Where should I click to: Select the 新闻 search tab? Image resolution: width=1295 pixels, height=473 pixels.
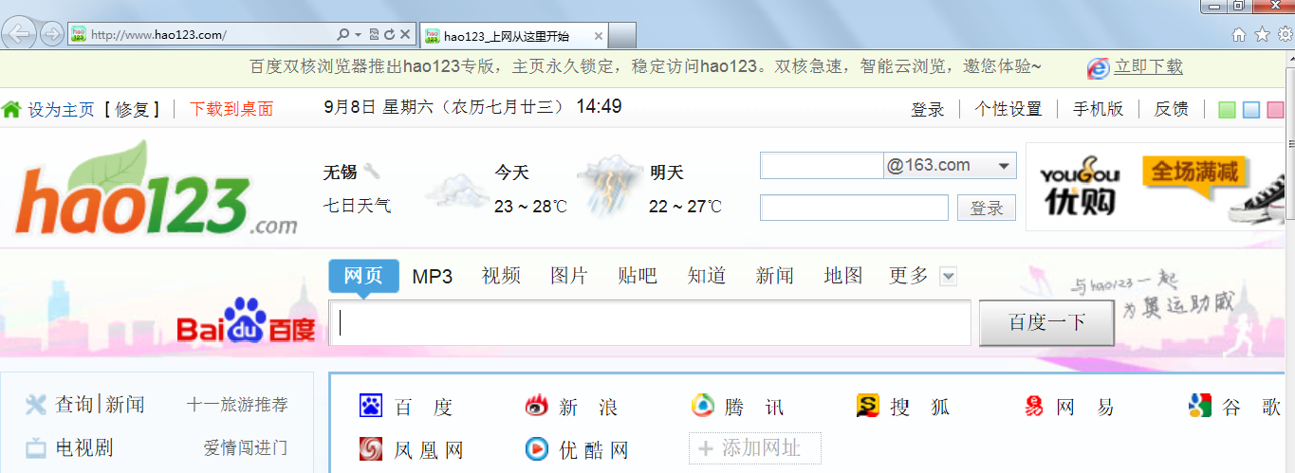pos(775,276)
